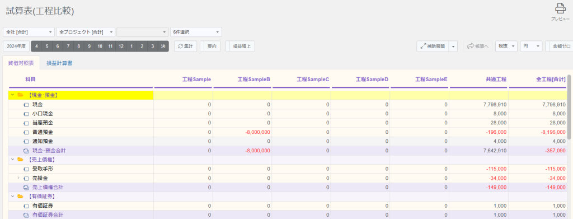Screen dimensions: 573x219
Task: Click the account icon beside 普通預金
Action: click(26, 132)
